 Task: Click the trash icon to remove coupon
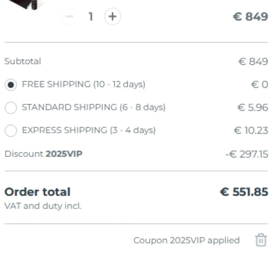[x=261, y=240]
